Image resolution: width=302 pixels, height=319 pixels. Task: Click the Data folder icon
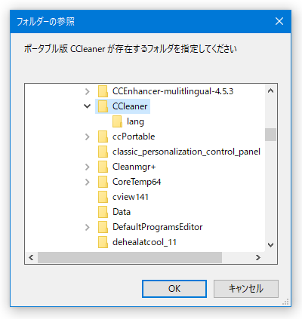coord(103,212)
